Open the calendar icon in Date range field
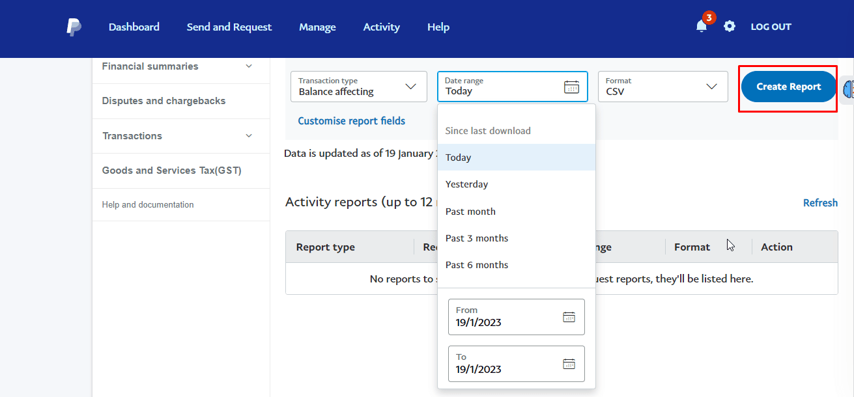 pos(572,86)
